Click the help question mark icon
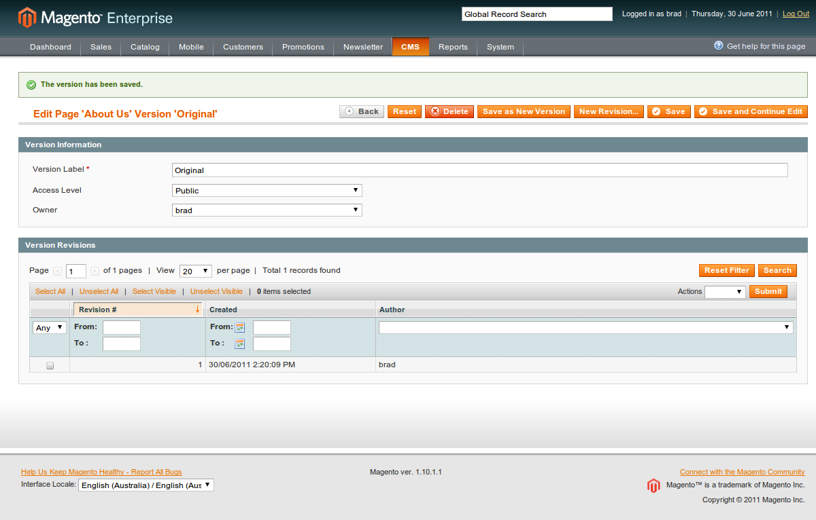 pyautogui.click(x=719, y=45)
